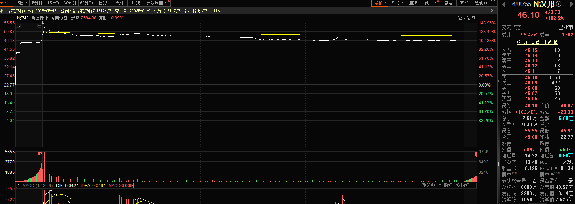
Task: Click the 融资融券 label on chart
Action: [467, 18]
